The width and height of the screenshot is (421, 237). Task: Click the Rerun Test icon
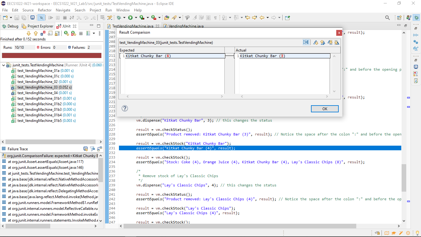pyautogui.click(x=67, y=33)
